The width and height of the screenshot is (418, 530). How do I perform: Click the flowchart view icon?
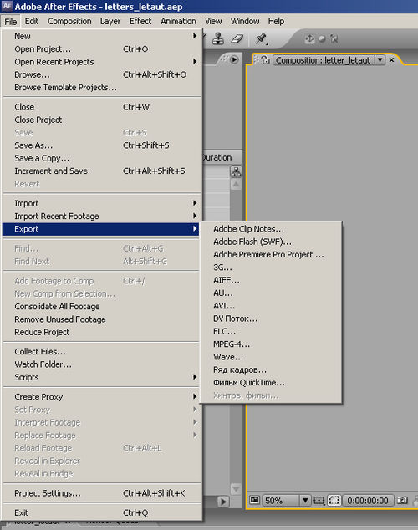click(236, 171)
